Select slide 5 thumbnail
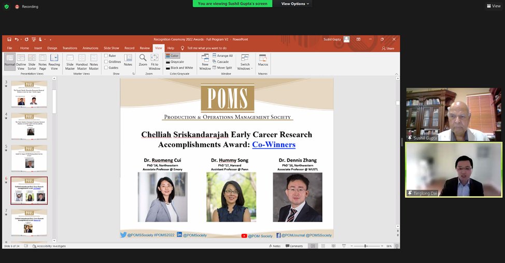Image resolution: width=505 pixels, height=263 pixels. pos(30,158)
